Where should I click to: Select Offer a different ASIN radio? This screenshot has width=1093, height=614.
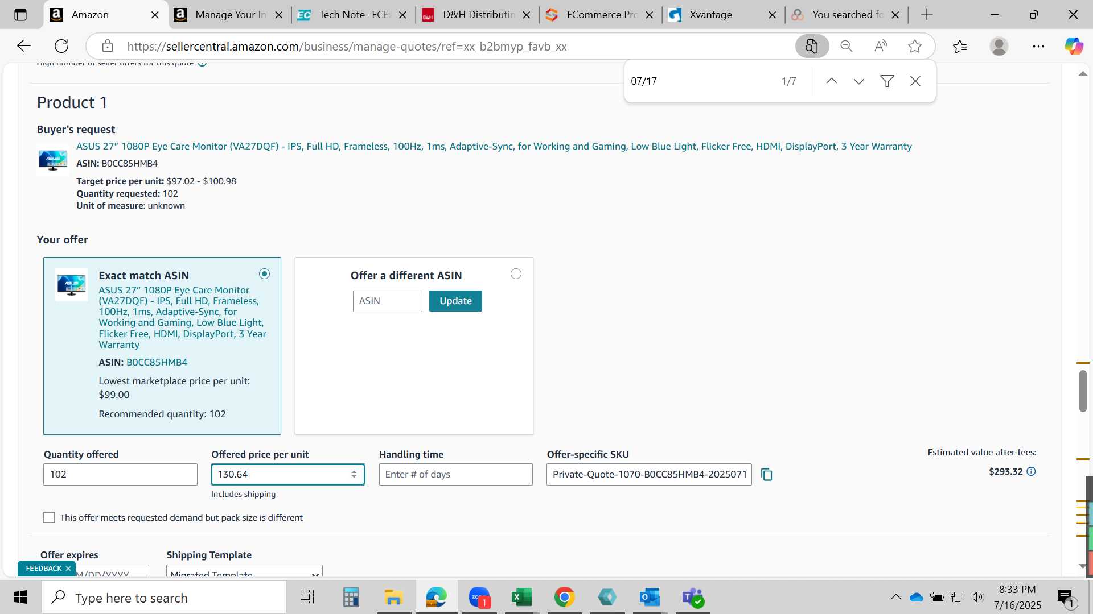point(516,274)
